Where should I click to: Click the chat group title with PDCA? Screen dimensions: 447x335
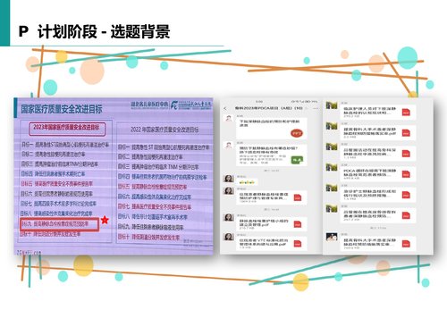click(268, 108)
